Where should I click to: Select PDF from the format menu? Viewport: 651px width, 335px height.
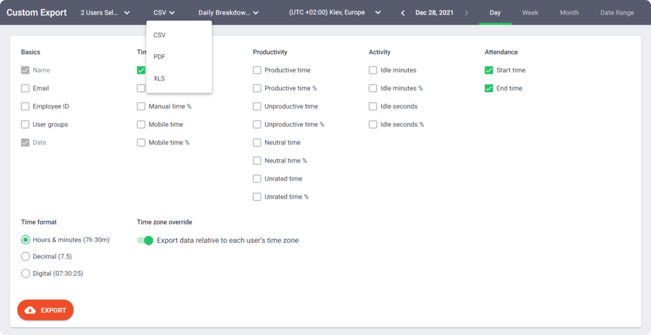pos(160,56)
